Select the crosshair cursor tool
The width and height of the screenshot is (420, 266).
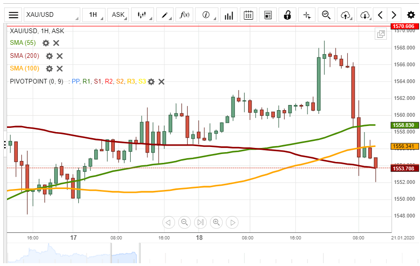(307, 14)
